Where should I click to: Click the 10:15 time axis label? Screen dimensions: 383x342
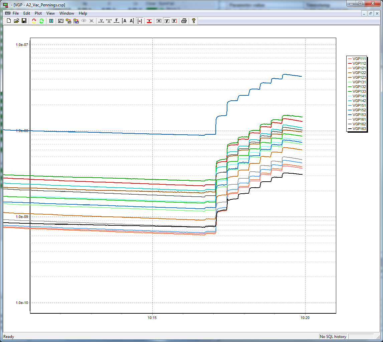coord(152,318)
